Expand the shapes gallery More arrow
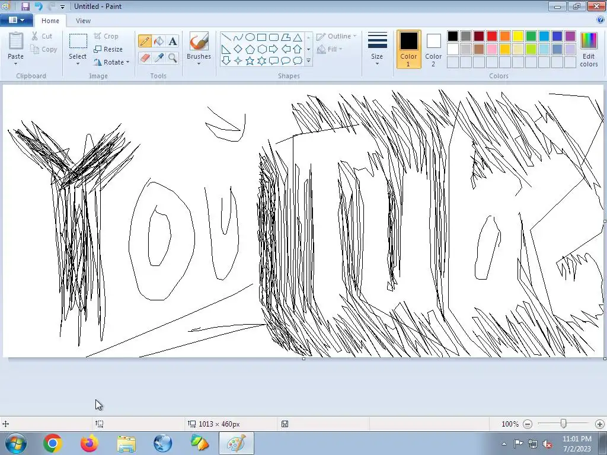 308,61
